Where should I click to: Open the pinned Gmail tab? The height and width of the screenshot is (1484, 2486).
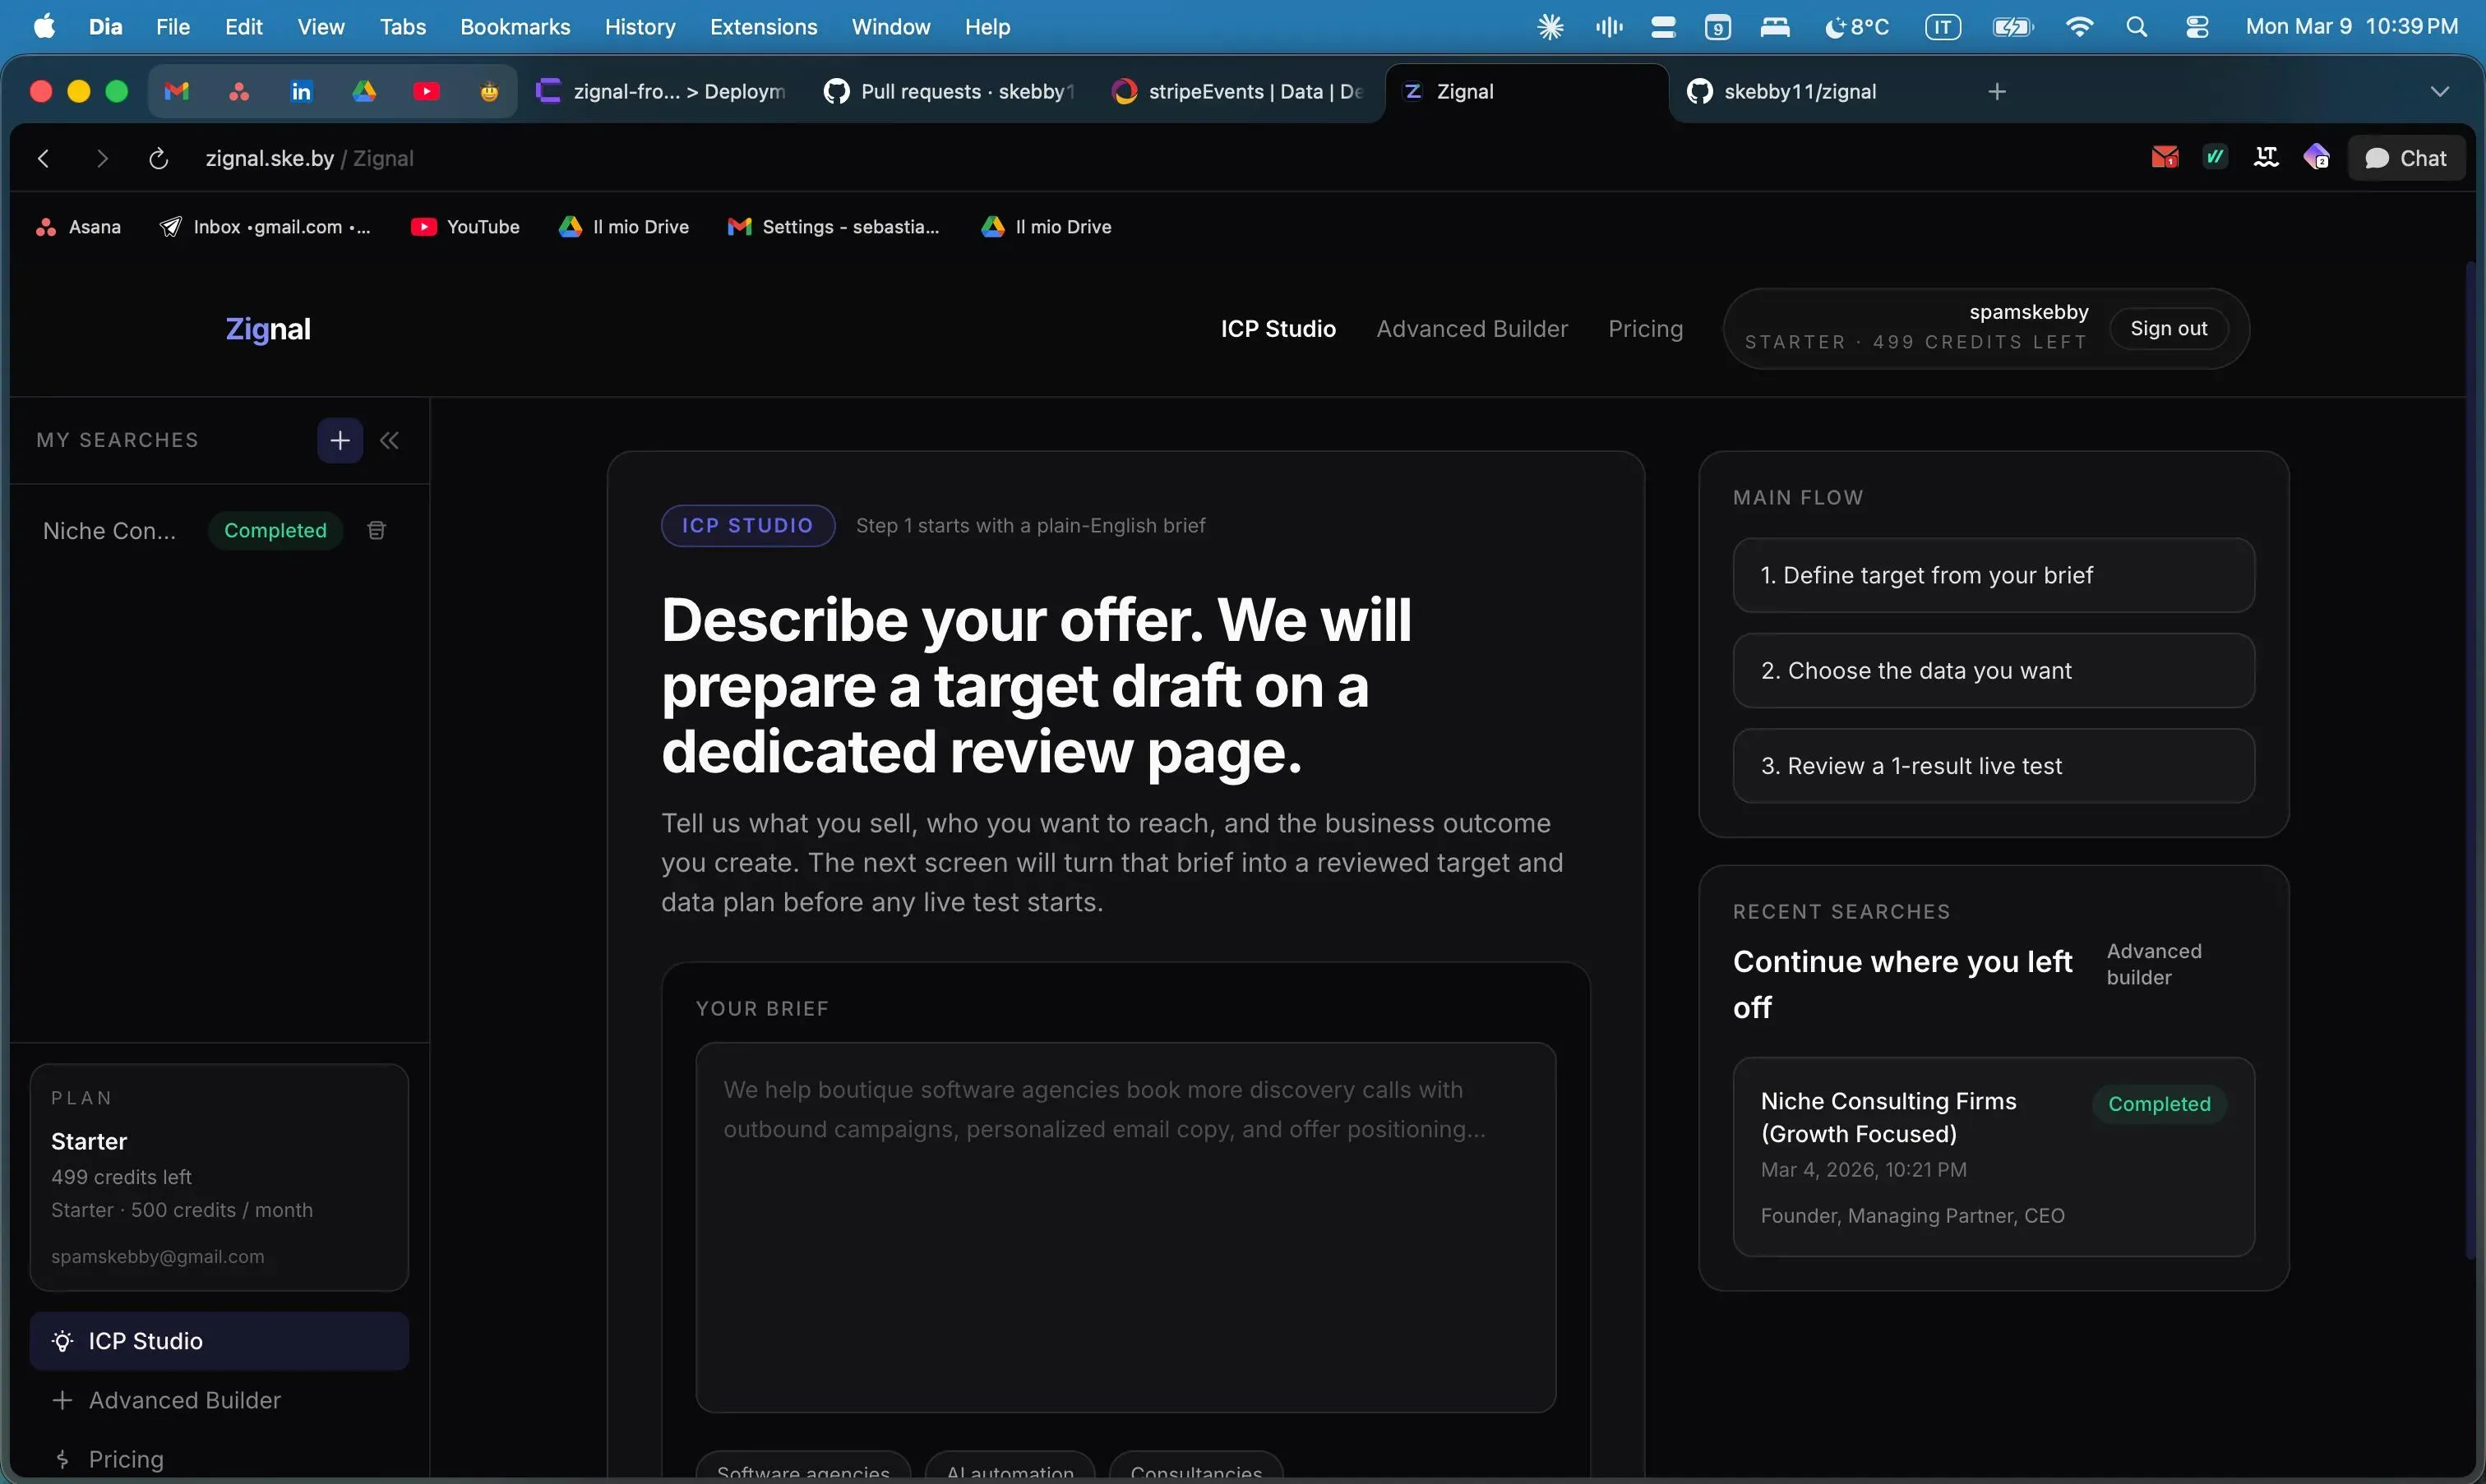coord(176,91)
